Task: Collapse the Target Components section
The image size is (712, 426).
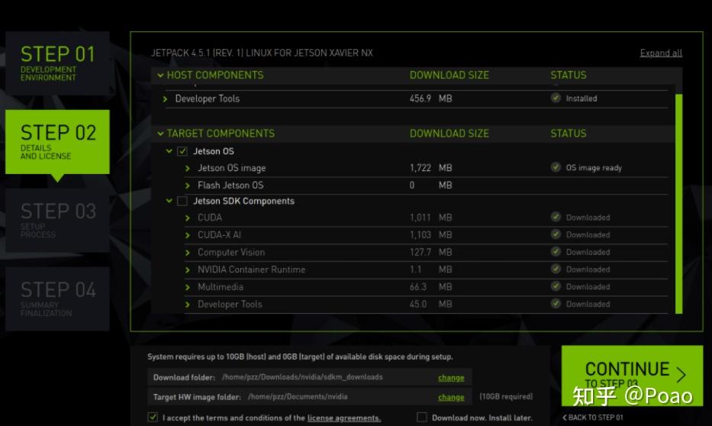Action: (160, 134)
